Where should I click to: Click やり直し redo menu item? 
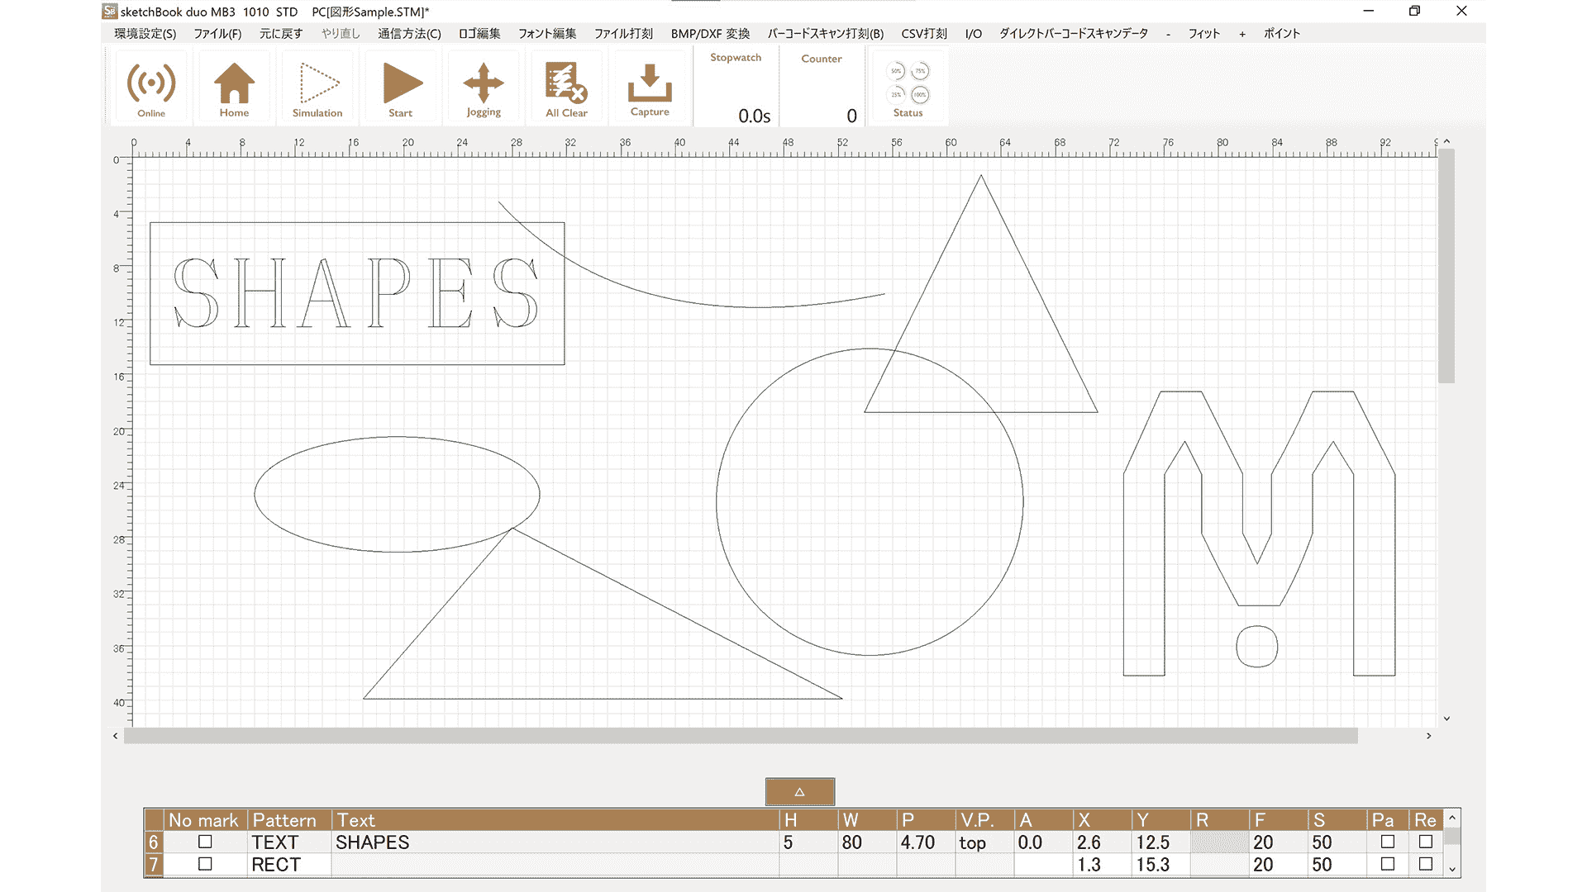pyautogui.click(x=341, y=34)
